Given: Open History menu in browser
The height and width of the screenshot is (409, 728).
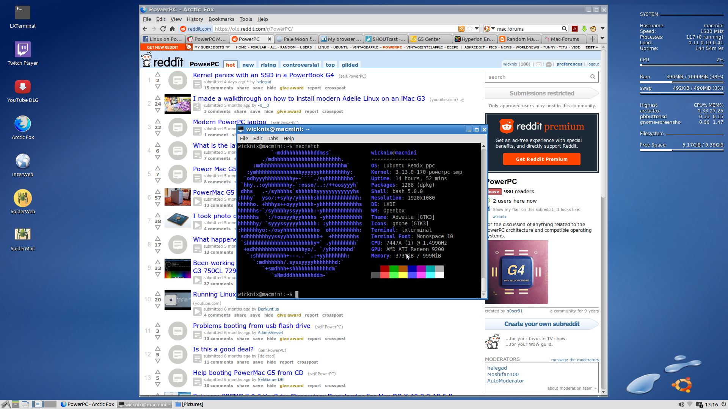Looking at the screenshot, I should (x=195, y=19).
